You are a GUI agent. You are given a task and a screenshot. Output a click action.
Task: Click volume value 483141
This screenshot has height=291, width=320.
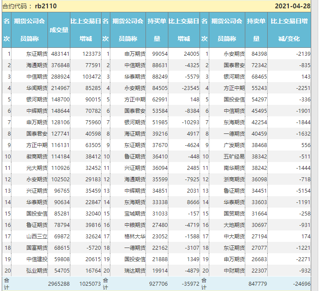coord(60,54)
